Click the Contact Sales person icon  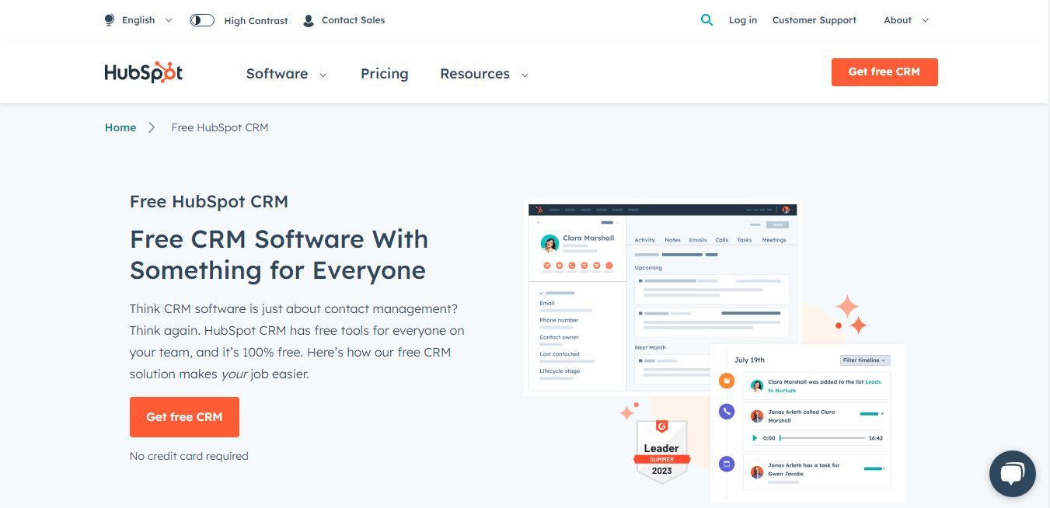pyautogui.click(x=308, y=19)
